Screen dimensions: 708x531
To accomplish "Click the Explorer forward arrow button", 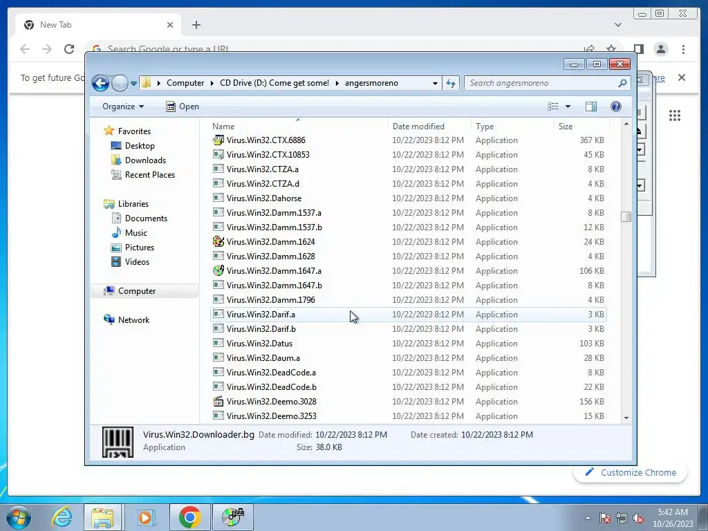I will pyautogui.click(x=120, y=83).
